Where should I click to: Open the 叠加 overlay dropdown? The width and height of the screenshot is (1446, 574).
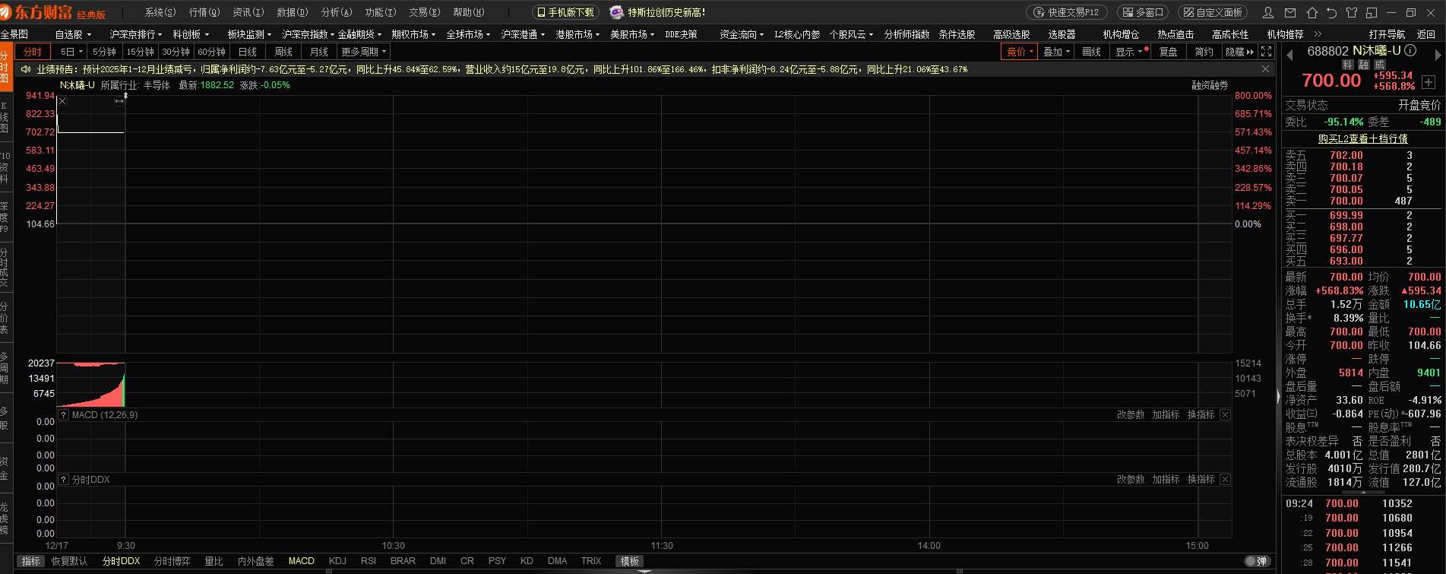pyautogui.click(x=1056, y=52)
